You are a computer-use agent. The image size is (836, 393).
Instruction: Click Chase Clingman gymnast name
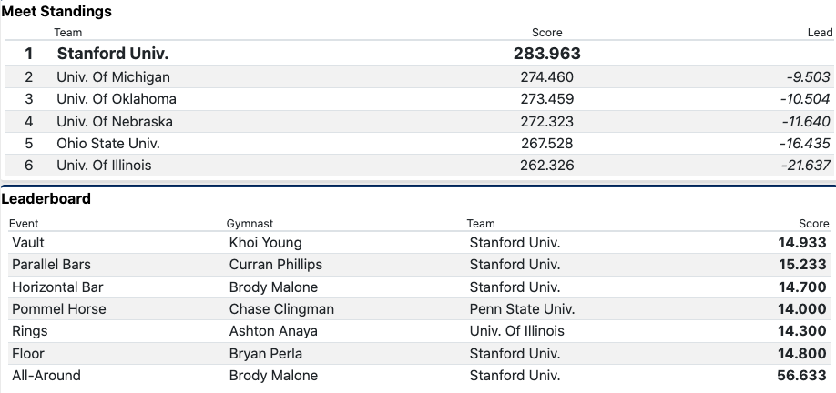[x=281, y=309]
